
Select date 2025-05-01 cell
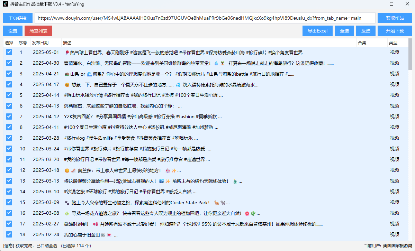pyautogui.click(x=46, y=52)
